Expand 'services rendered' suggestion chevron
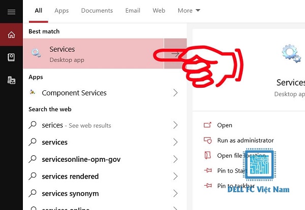Screen dimensions: 305x210 175,176
